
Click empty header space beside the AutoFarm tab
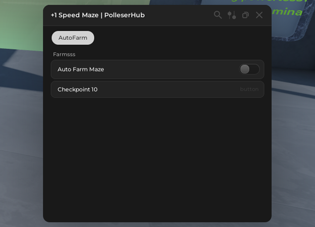(176, 38)
